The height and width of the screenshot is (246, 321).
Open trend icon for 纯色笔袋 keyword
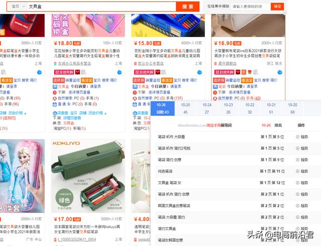pos(302,171)
